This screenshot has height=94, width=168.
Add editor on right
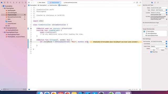(x=140, y=2)
